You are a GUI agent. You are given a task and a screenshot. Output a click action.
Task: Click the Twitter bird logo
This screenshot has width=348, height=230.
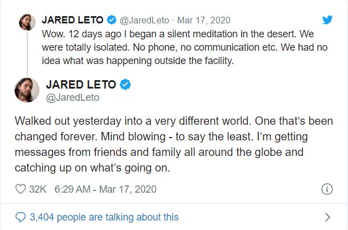[x=327, y=19]
